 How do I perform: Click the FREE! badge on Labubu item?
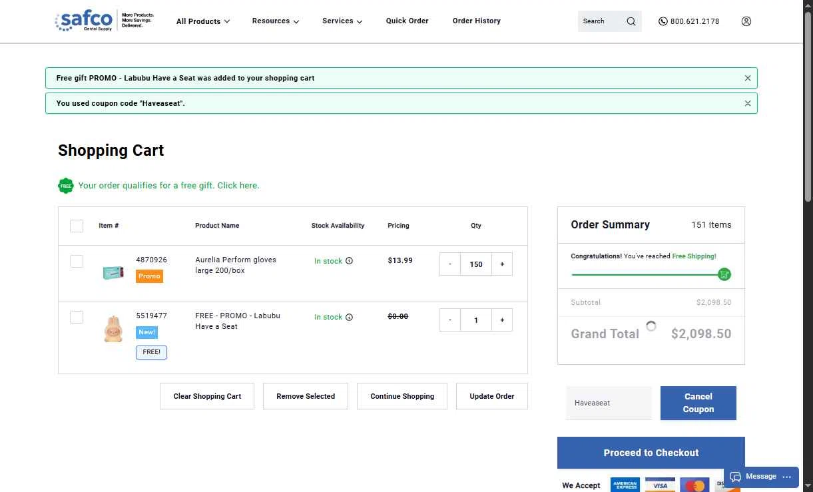(151, 352)
